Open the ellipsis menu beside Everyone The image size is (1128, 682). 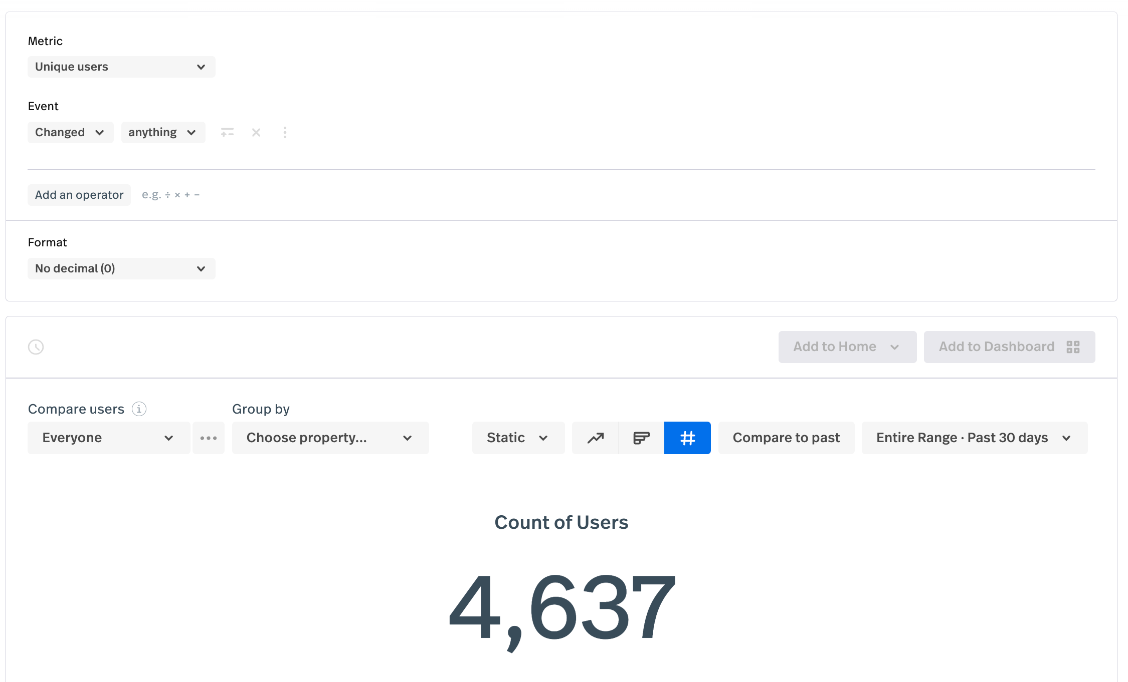pos(209,438)
